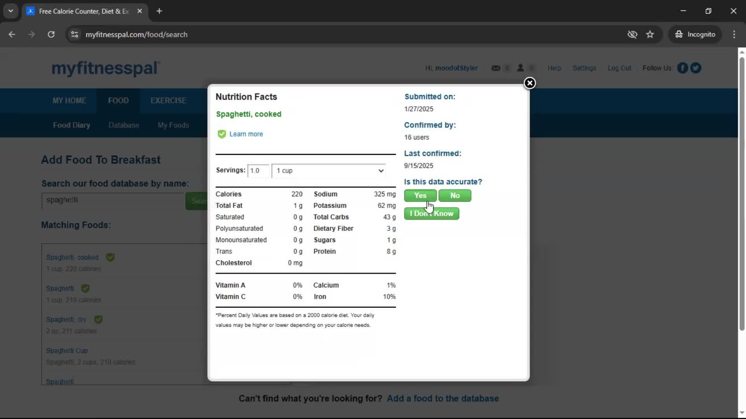Open the friend requests person icon
Viewport: 746px width, 419px height.
click(x=520, y=68)
